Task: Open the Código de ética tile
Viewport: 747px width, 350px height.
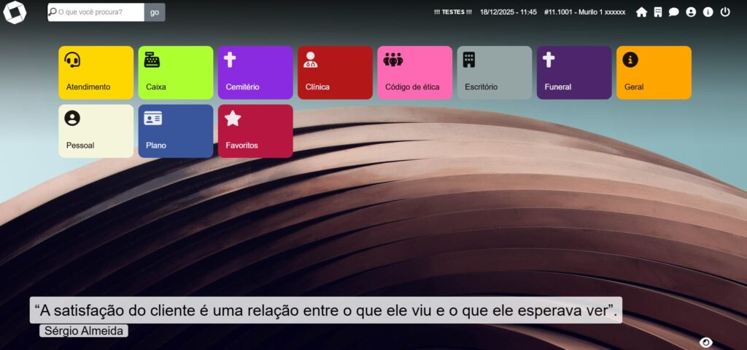Action: point(414,73)
